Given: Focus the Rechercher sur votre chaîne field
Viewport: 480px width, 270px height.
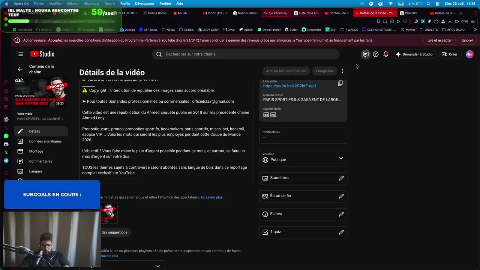Looking at the screenshot, I should [x=246, y=54].
